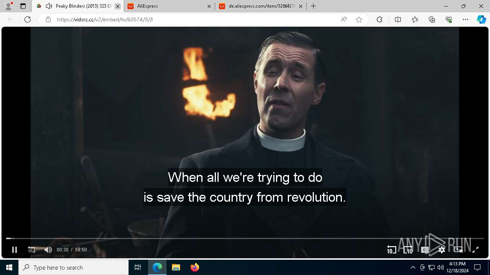
Task: Close the de.aliexpress.com tab
Action: coord(301,6)
